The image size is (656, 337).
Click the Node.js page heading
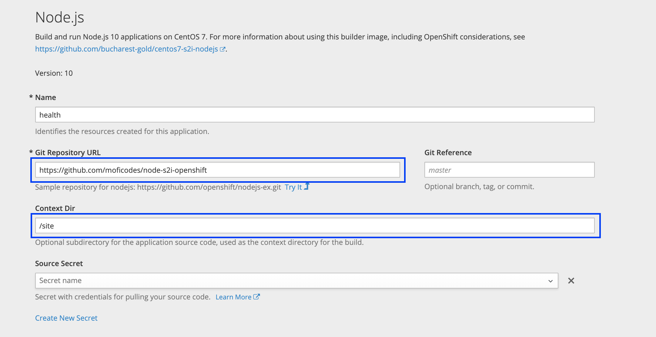pyautogui.click(x=59, y=17)
